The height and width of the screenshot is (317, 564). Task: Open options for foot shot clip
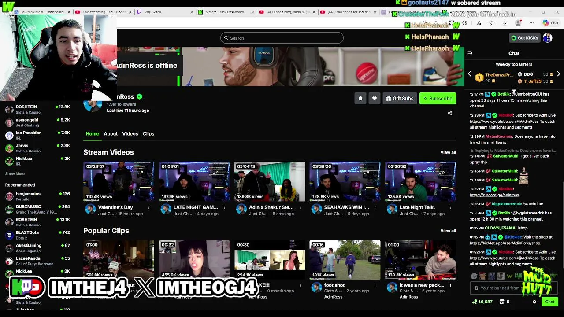[375, 285]
